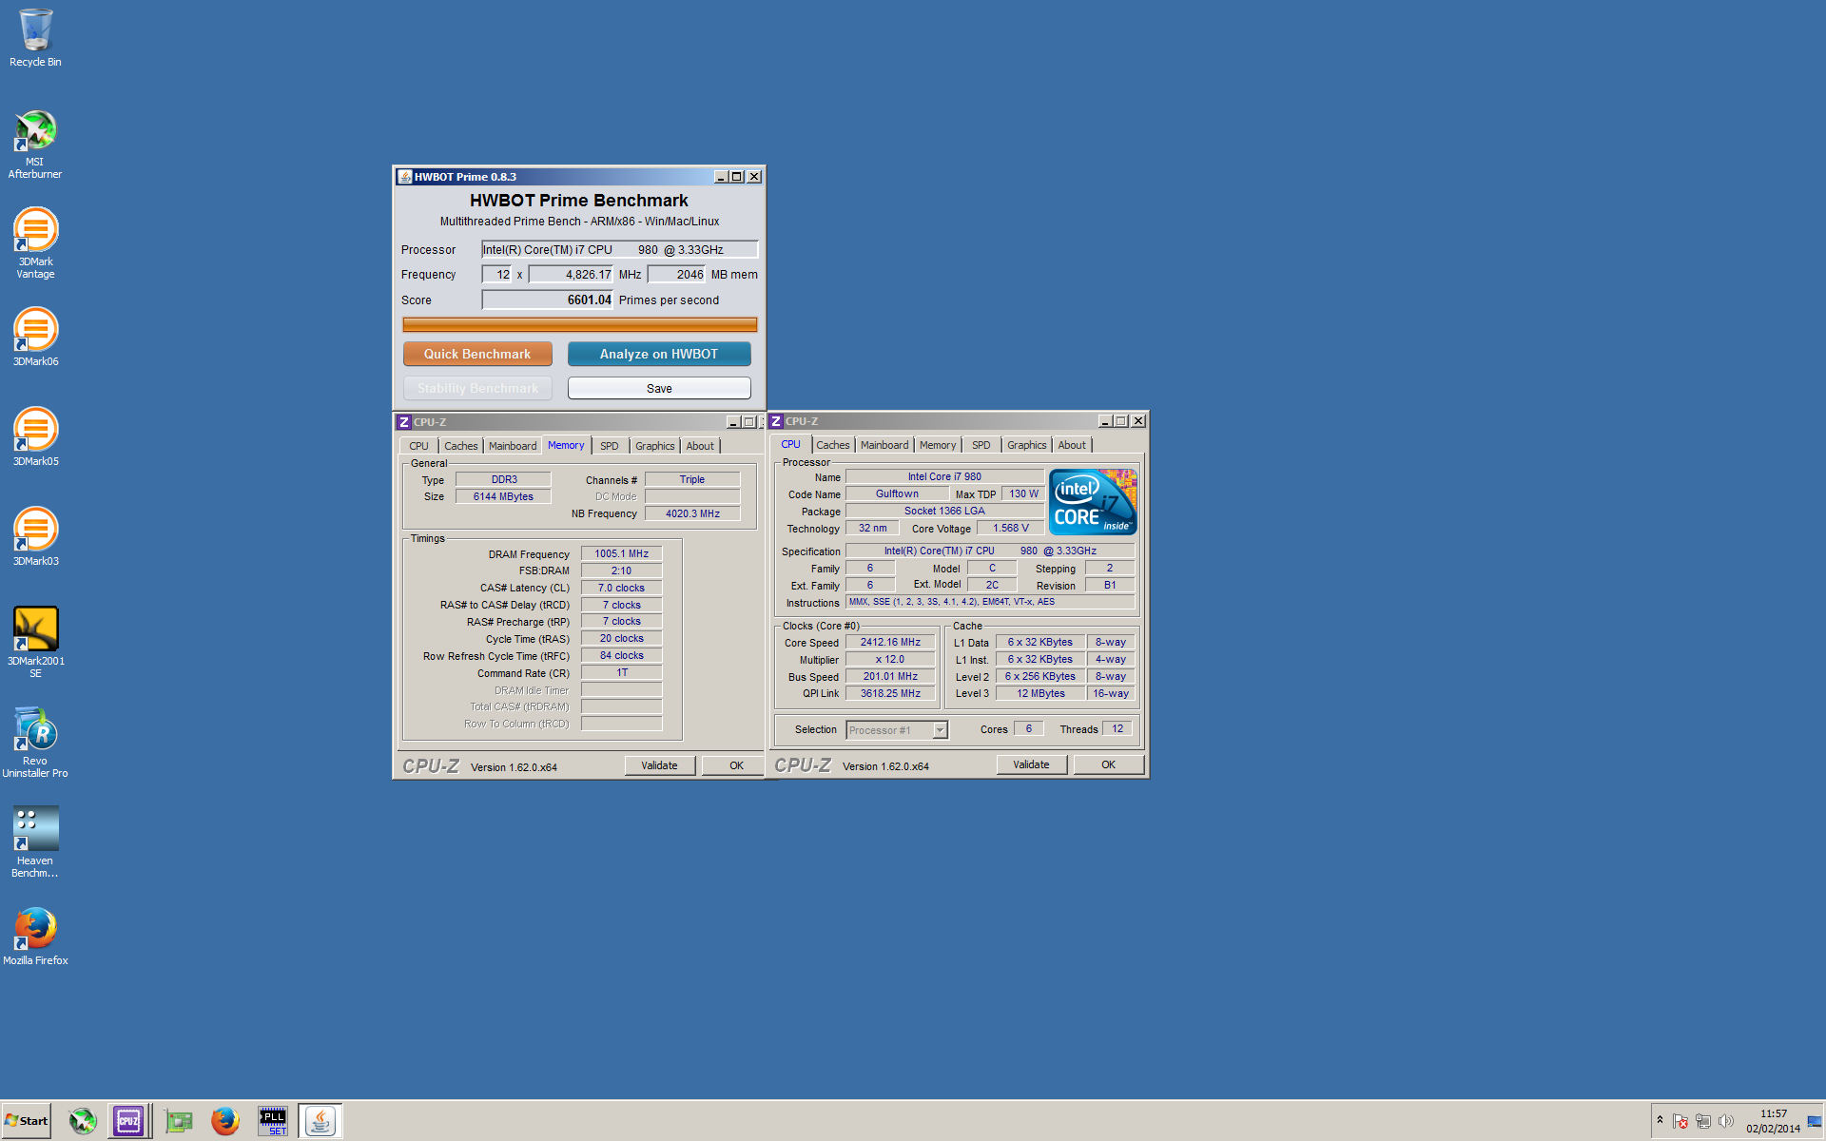1826x1141 pixels.
Task: Select the Heaven Benchmark desktop shortcut
Action: tap(35, 841)
